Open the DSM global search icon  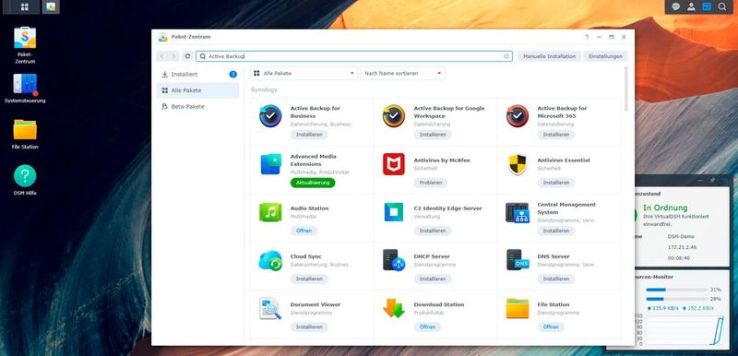point(721,6)
